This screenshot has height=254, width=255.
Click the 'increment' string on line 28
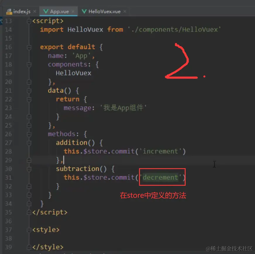coord(160,152)
